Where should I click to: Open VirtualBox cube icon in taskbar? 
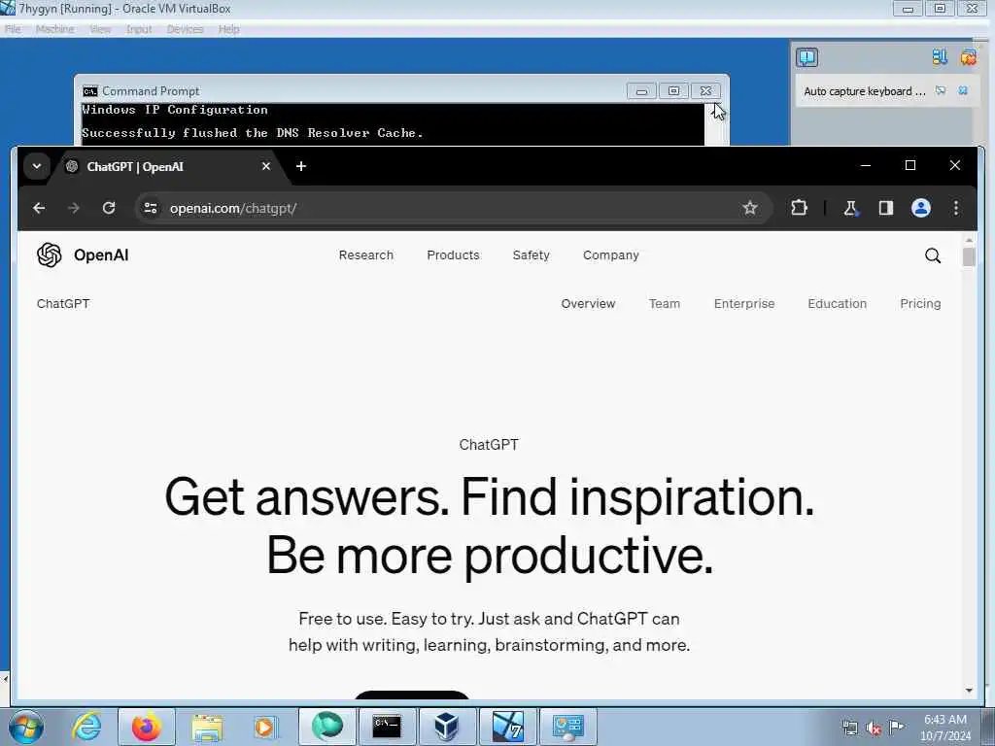click(447, 726)
